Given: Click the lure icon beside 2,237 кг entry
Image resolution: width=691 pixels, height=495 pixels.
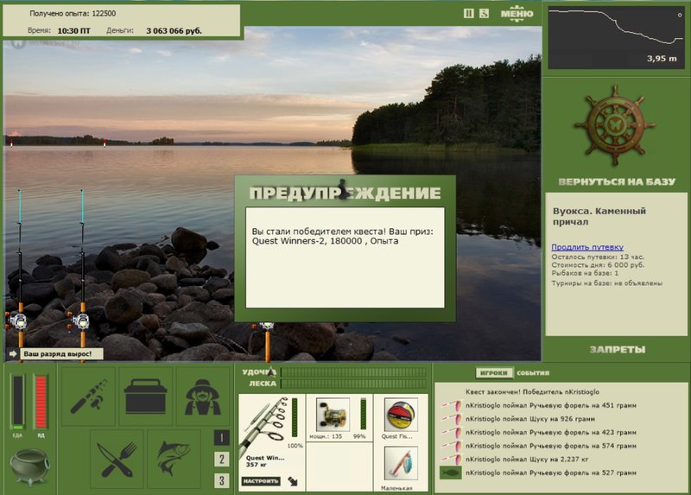Looking at the screenshot, I should [452, 460].
